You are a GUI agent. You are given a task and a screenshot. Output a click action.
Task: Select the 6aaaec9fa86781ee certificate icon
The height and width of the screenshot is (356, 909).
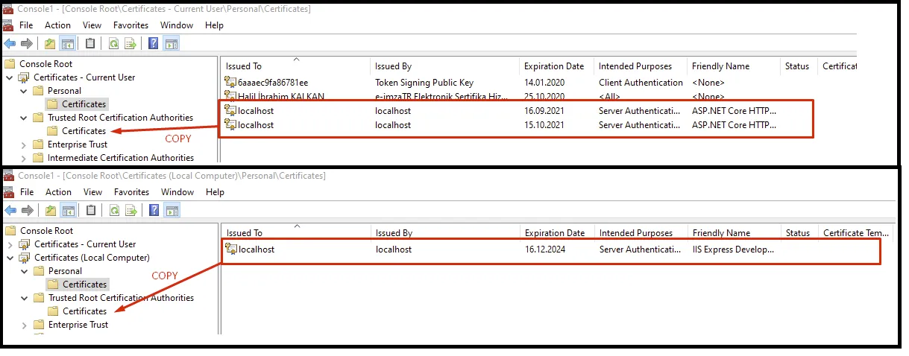tap(230, 83)
